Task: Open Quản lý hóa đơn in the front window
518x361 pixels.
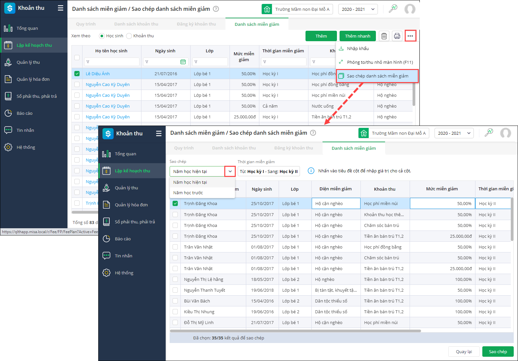Action: pyautogui.click(x=132, y=205)
